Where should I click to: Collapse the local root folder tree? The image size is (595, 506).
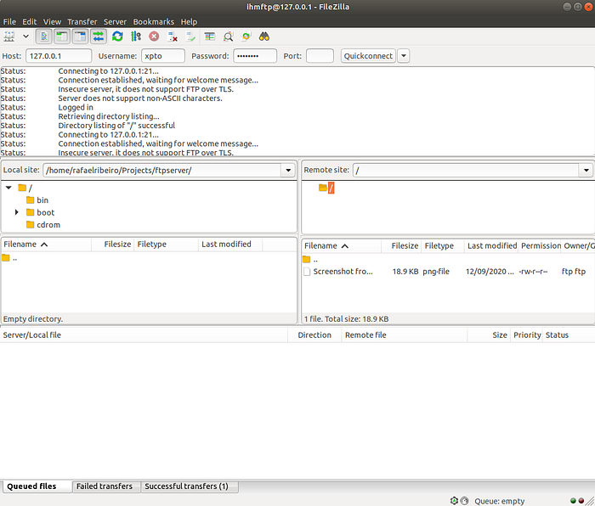[x=8, y=188]
